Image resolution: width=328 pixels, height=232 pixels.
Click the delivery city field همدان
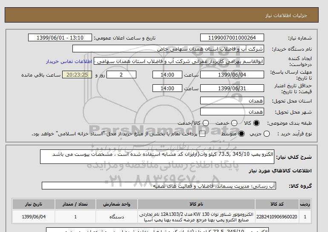coord(232,112)
